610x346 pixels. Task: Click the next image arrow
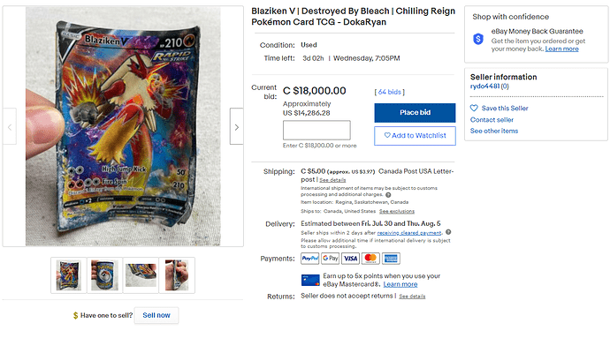pyautogui.click(x=237, y=126)
